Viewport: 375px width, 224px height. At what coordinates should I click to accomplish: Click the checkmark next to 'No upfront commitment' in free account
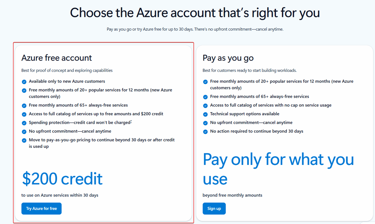coord(24,132)
